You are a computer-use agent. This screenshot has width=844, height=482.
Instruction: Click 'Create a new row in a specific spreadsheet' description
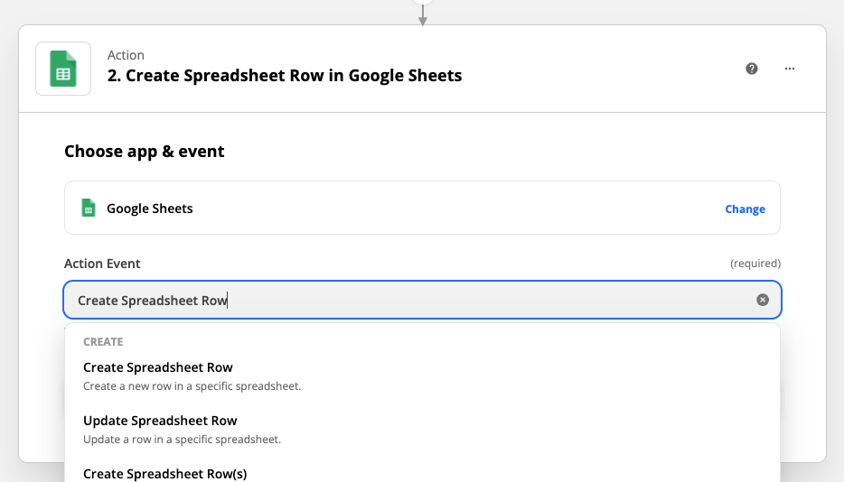pos(192,386)
